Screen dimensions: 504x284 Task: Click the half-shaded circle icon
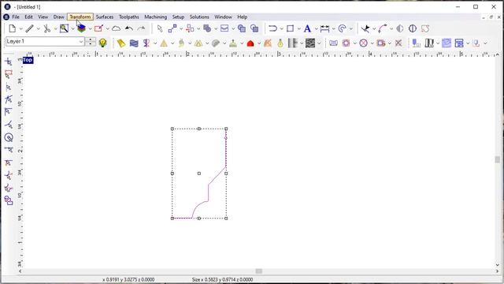tap(400, 28)
